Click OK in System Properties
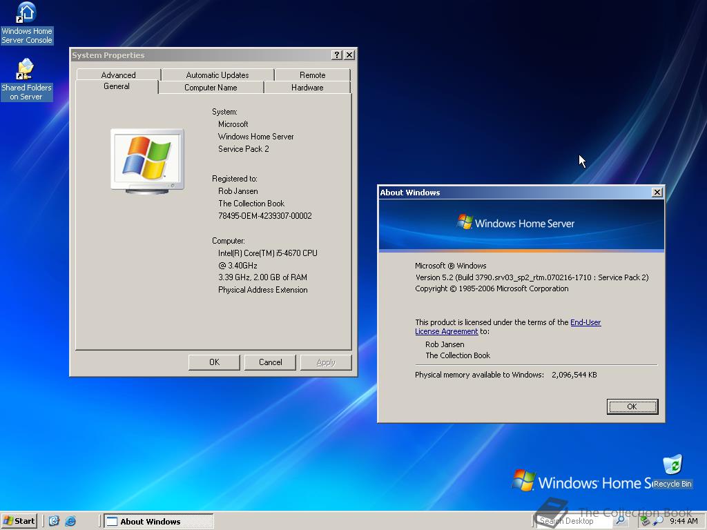This screenshot has height=530, width=707. [214, 362]
